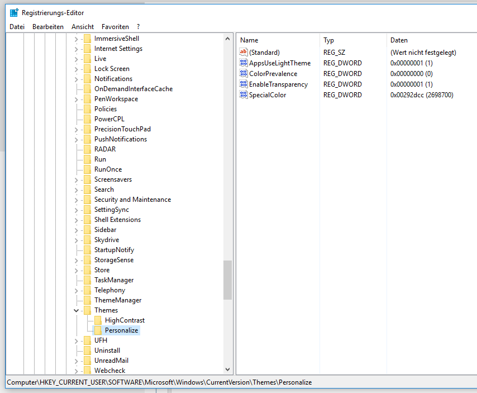Open the Bearbeiten menu

[x=48, y=27]
